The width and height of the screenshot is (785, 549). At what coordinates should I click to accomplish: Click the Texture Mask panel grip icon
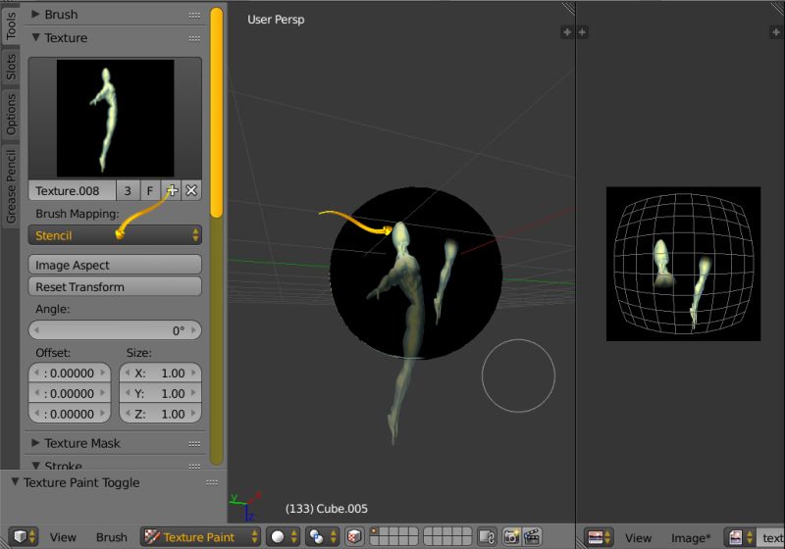[x=194, y=444]
